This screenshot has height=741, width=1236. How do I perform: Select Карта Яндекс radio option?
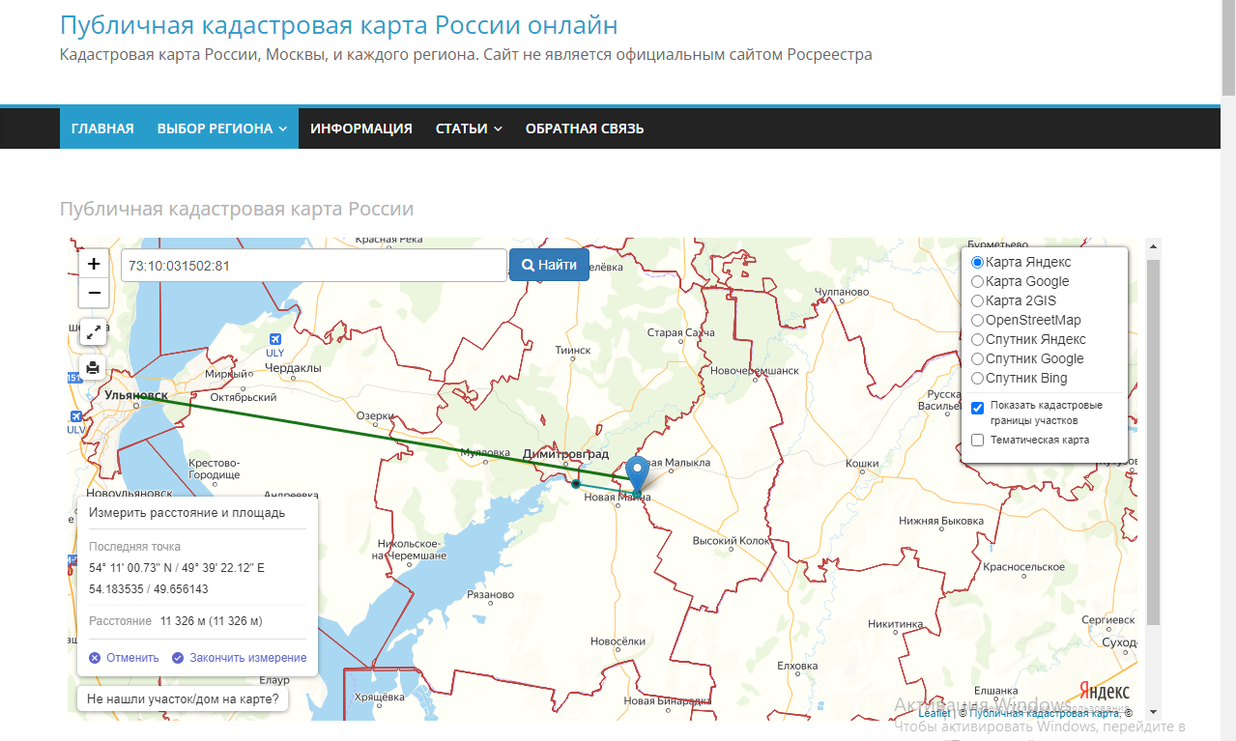(977, 262)
